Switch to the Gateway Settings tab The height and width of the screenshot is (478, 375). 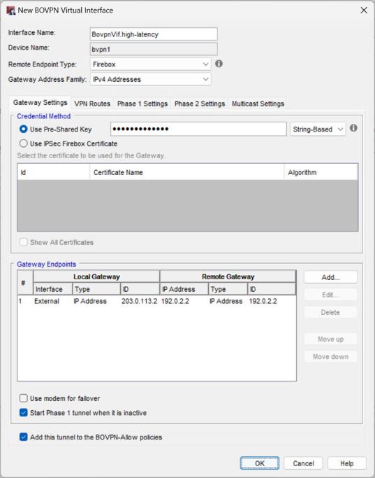coord(40,103)
